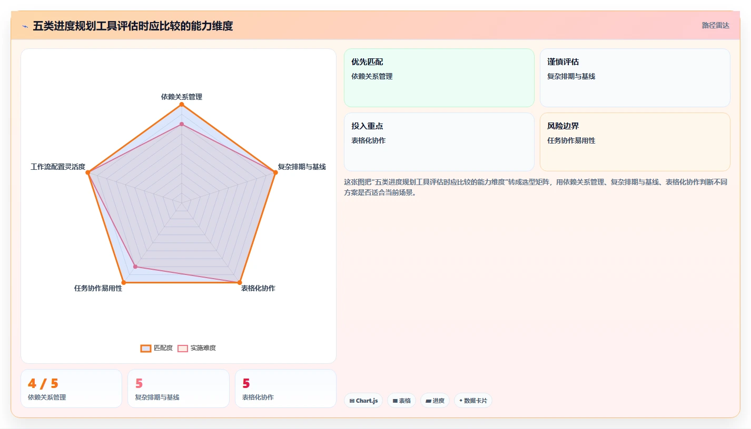
Task: Click the 进度 tag chip
Action: tap(435, 401)
